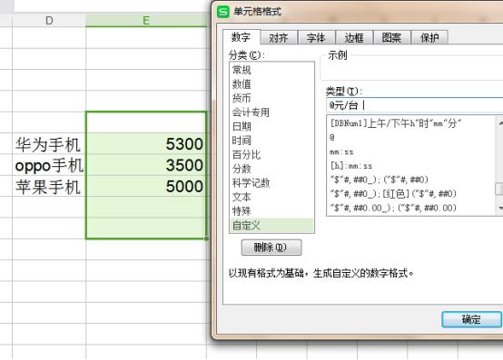Pick the 分数 category
This screenshot has height=360, width=503.
coord(271,169)
